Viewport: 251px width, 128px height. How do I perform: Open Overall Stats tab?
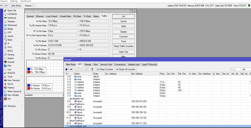tap(65, 16)
